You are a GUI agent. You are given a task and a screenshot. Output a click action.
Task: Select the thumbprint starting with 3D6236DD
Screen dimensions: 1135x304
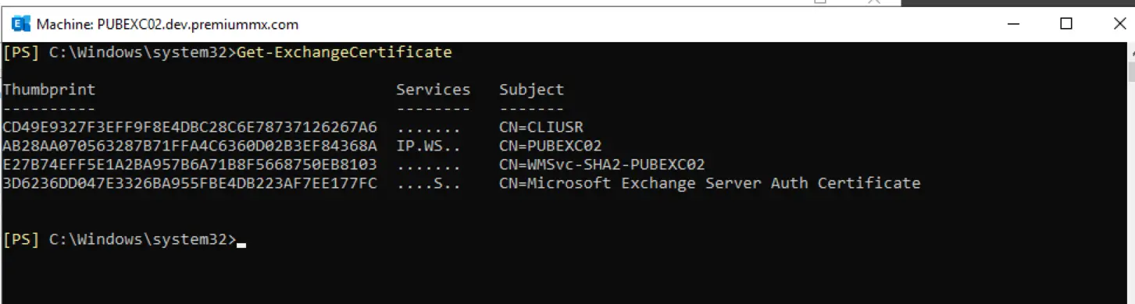click(x=190, y=183)
